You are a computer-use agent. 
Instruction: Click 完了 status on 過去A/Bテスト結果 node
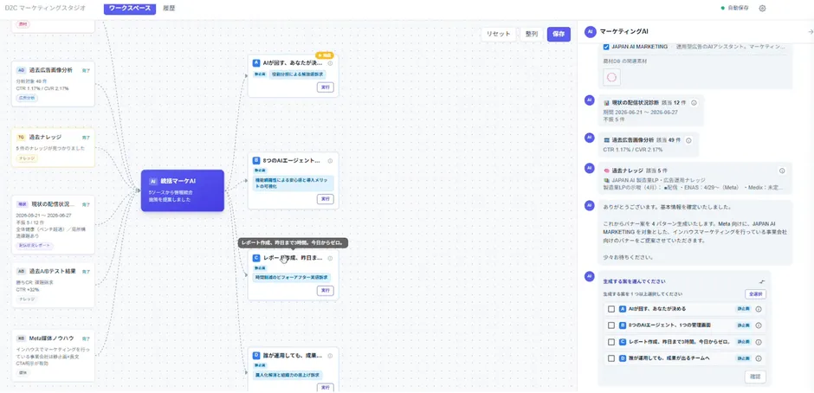tap(87, 272)
